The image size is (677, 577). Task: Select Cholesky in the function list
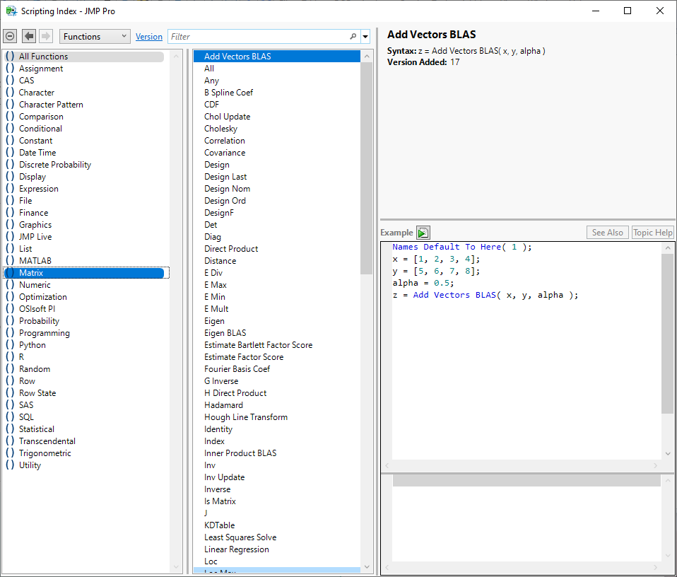point(220,129)
